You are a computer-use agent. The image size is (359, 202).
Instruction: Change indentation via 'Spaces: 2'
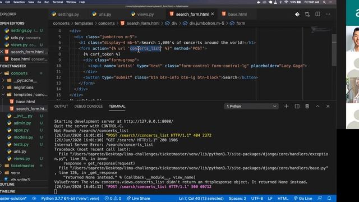click(237, 199)
